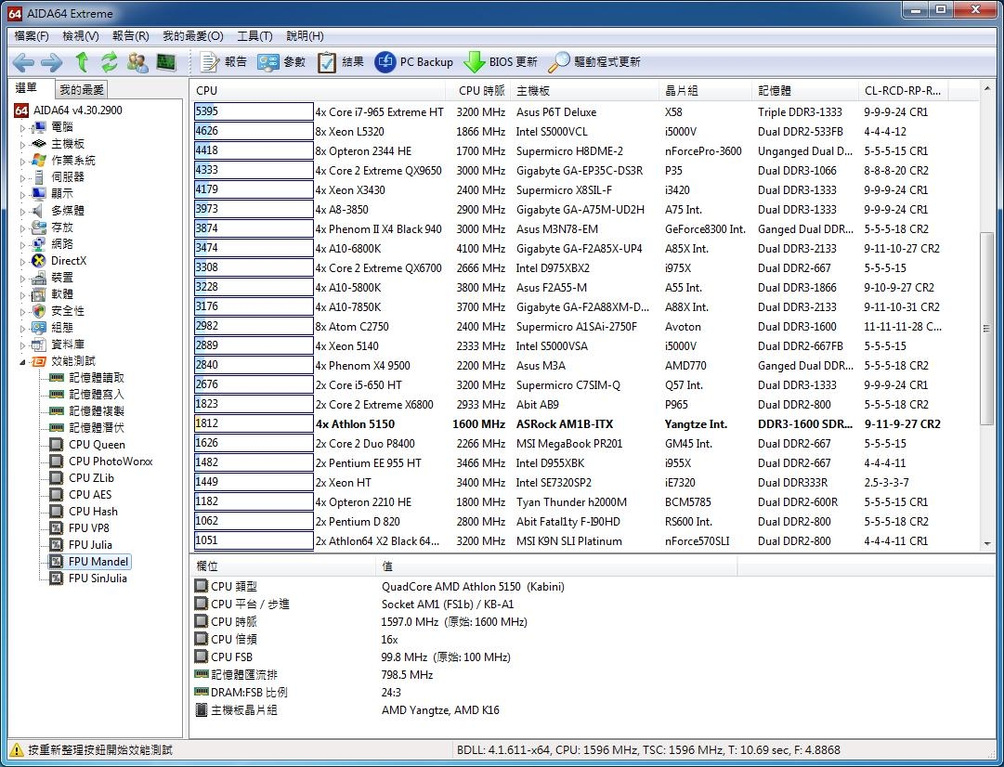Select the FPU SinJulia benchmark
This screenshot has width=1004, height=767.
[x=98, y=578]
